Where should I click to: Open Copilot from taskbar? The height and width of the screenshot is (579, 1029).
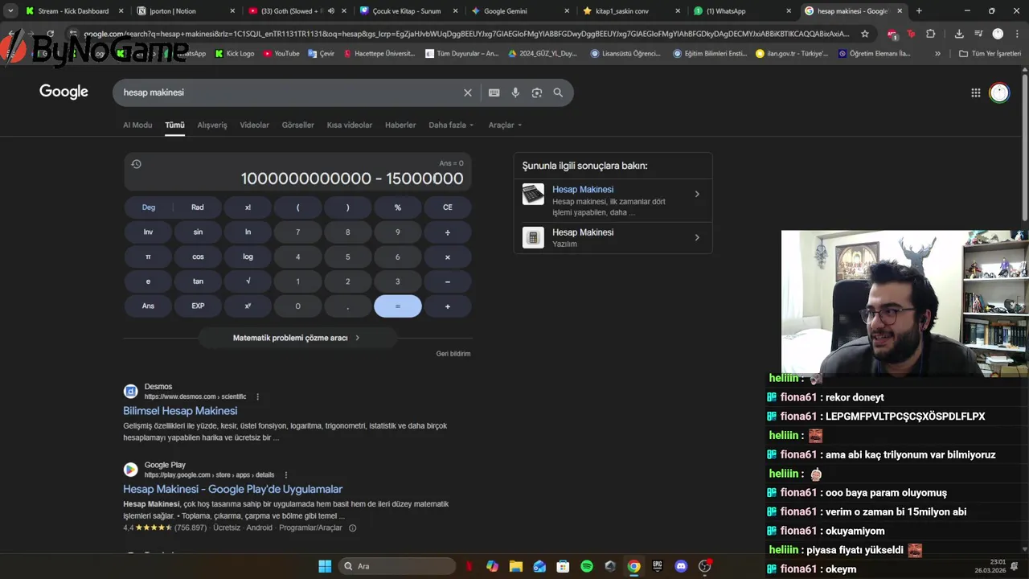492,566
